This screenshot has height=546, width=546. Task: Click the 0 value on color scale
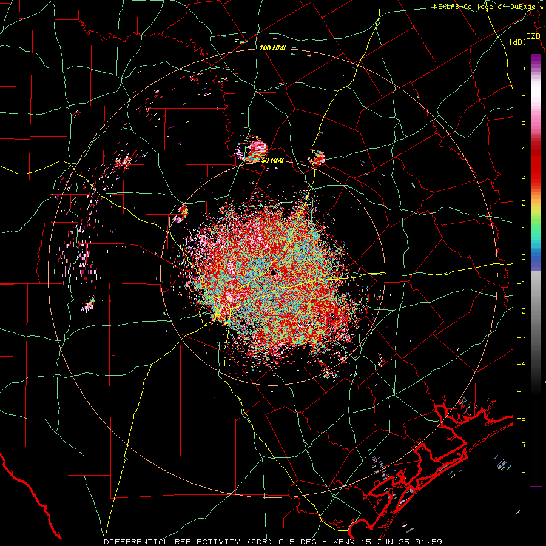pyautogui.click(x=524, y=257)
